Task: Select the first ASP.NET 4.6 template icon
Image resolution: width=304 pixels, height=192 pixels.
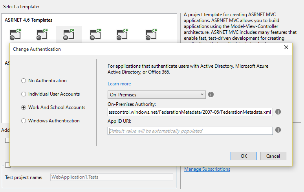Action: [15, 35]
